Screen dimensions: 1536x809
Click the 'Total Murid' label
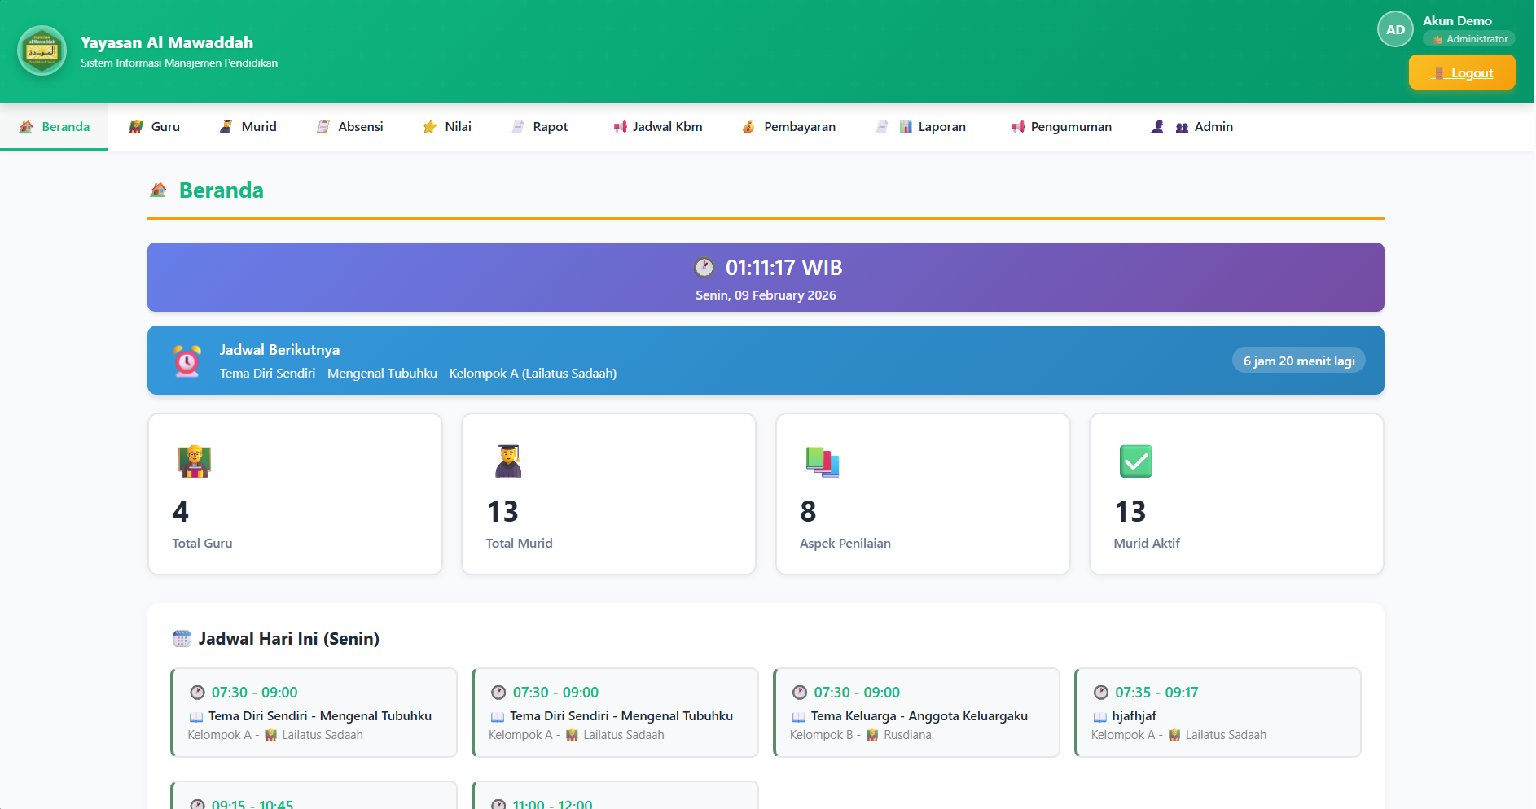pyautogui.click(x=519, y=544)
